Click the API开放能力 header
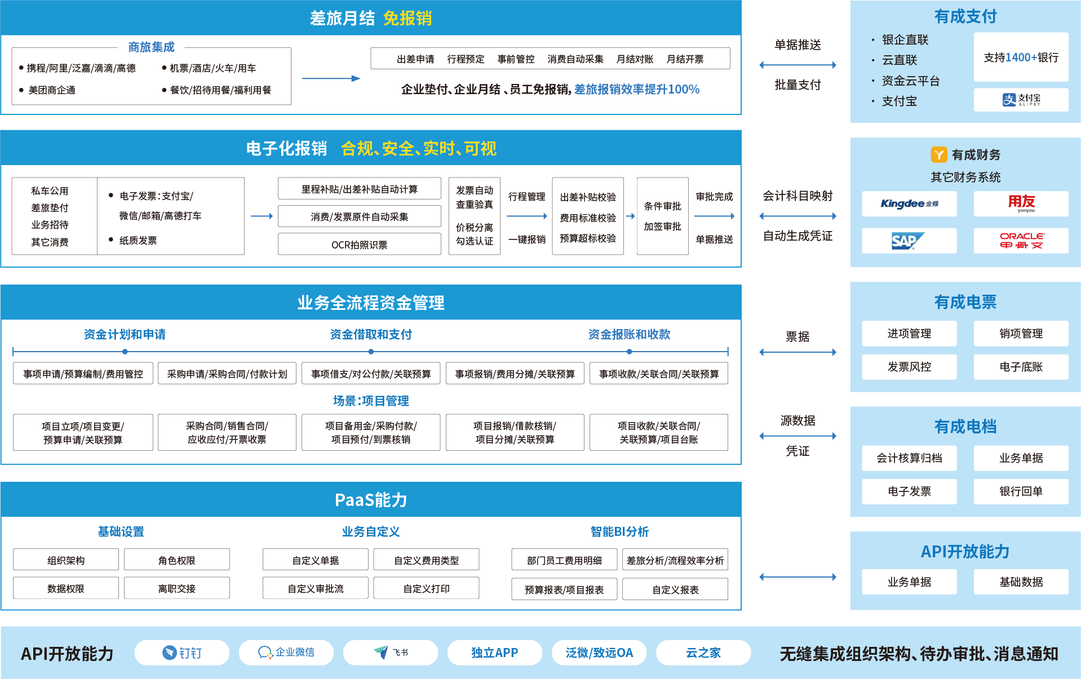Image resolution: width=1081 pixels, height=679 pixels. 964,552
